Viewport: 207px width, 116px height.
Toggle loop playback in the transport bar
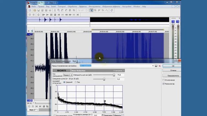[x=38, y=15]
